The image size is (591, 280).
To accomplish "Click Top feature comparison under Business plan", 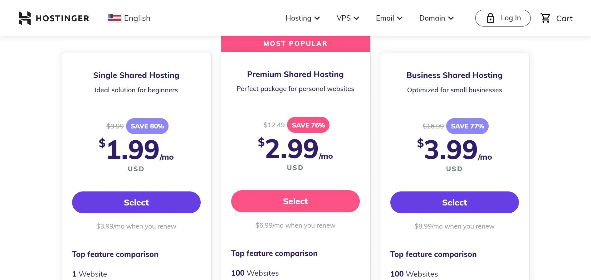I will 433,254.
